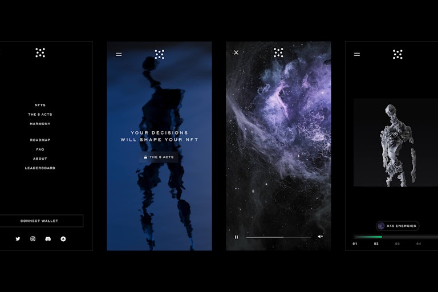Open the HARMONY menu item
Viewport: 438px width, 292px height.
40,124
